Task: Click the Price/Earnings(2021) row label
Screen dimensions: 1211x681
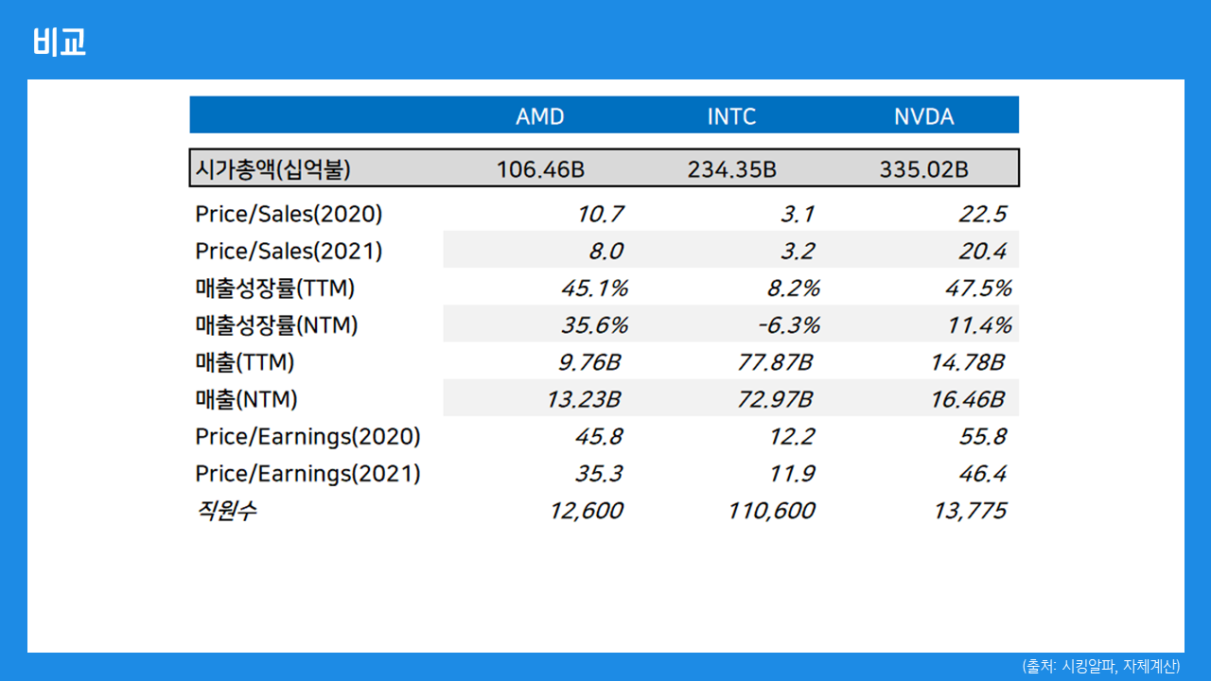Action: pos(307,473)
